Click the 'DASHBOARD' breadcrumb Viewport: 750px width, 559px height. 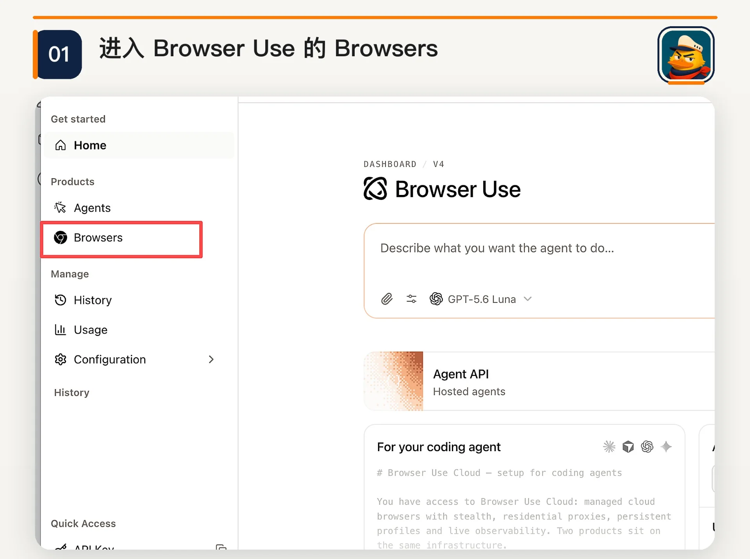tap(390, 164)
